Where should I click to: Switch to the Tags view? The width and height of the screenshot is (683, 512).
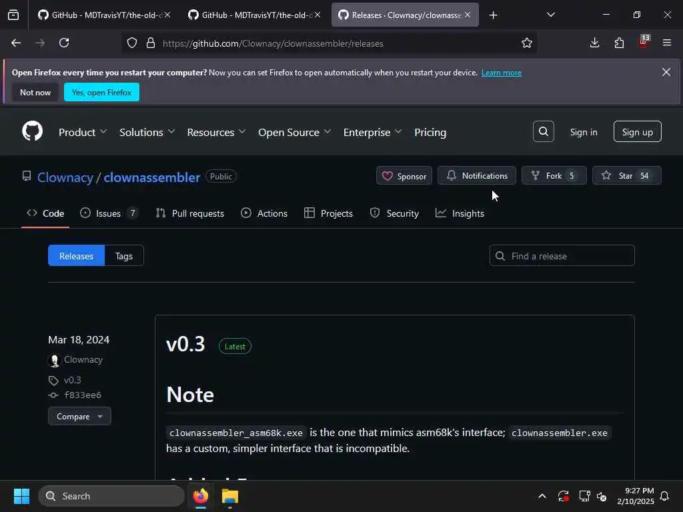[123, 256]
